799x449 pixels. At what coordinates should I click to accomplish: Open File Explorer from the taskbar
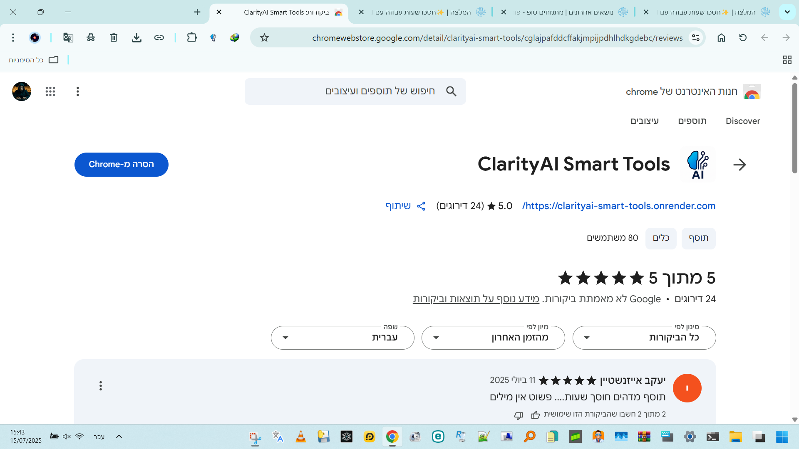(736, 437)
